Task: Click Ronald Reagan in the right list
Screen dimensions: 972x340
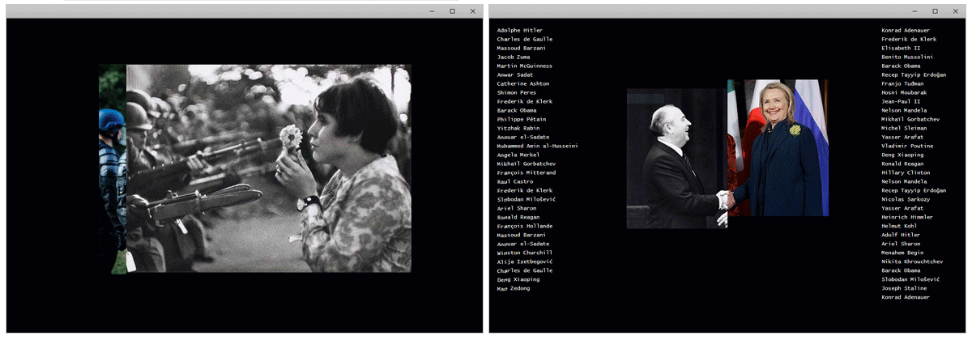Action: 903,164
